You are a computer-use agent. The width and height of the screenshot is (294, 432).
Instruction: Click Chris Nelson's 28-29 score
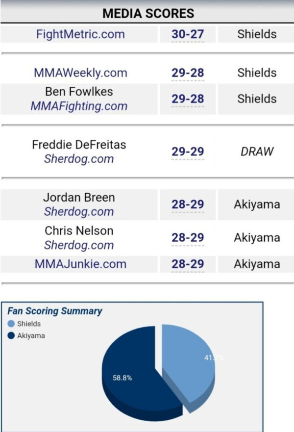pyautogui.click(x=188, y=237)
